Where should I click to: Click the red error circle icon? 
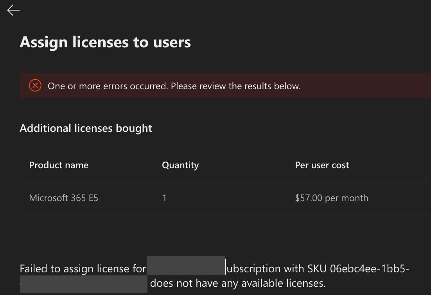[35, 85]
